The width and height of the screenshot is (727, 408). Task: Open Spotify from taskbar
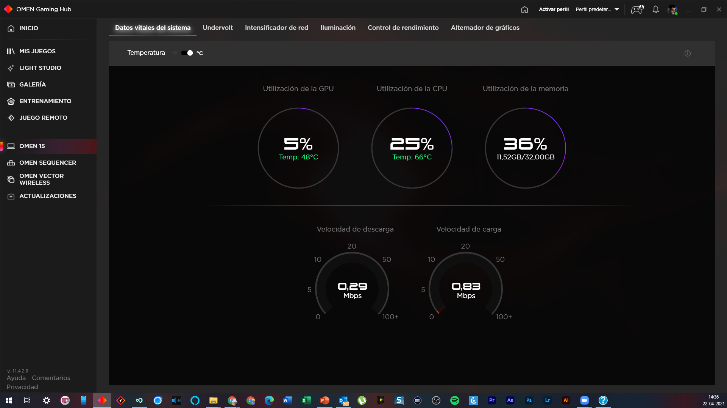pyautogui.click(x=454, y=400)
